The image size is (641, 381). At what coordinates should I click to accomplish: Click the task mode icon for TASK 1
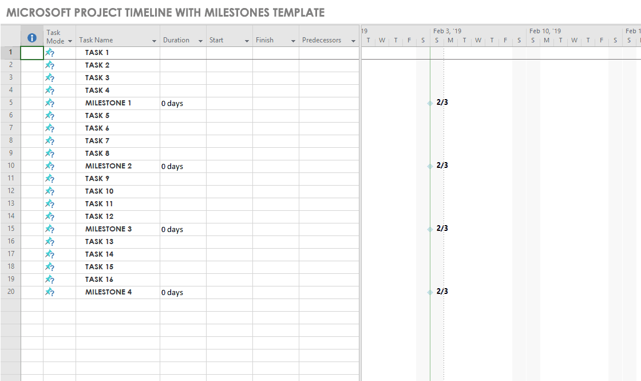click(50, 53)
